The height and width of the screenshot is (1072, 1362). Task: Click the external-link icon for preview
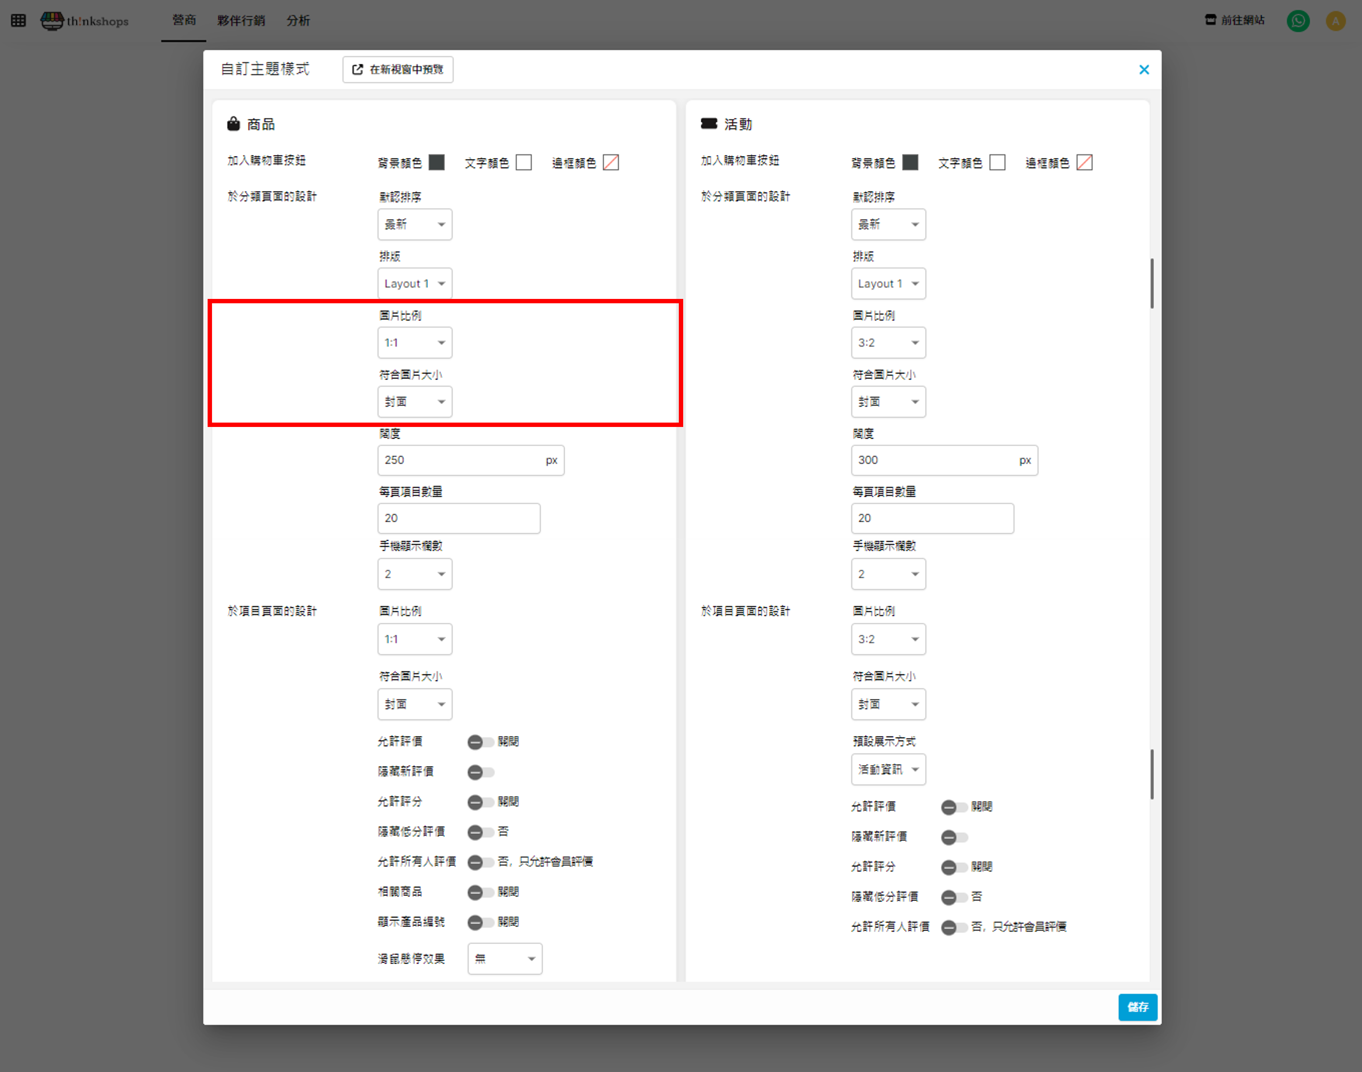pos(358,69)
